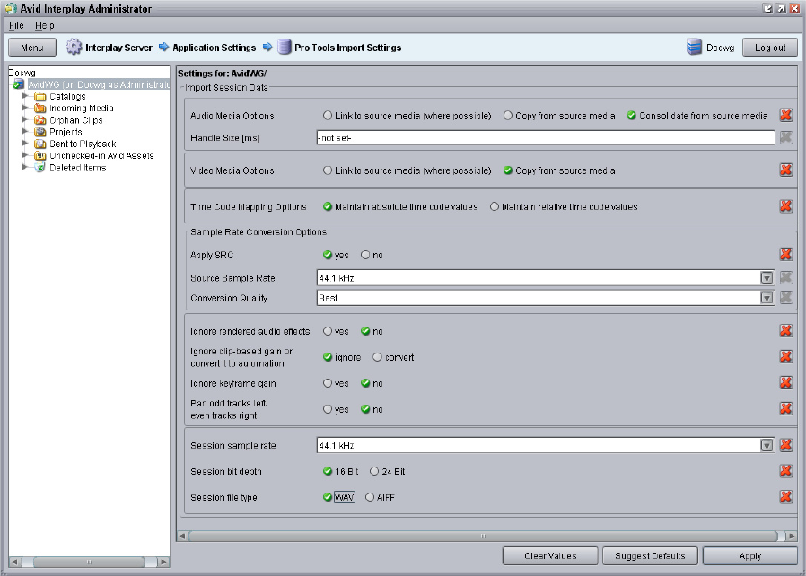This screenshot has width=806, height=576.
Task: Expand the Sent to Playback tree node
Action: point(24,143)
